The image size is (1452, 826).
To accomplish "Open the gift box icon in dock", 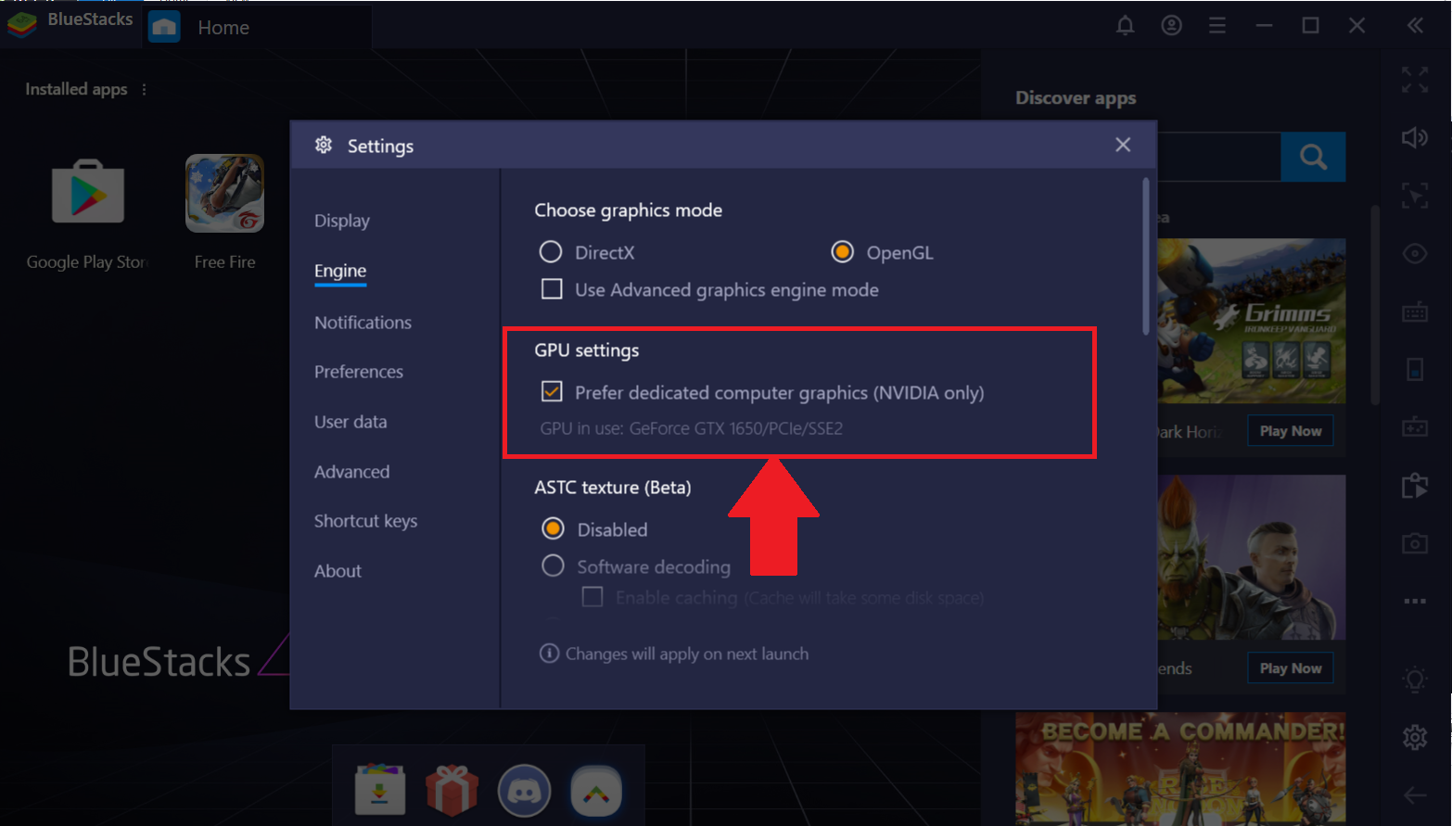I will point(452,791).
